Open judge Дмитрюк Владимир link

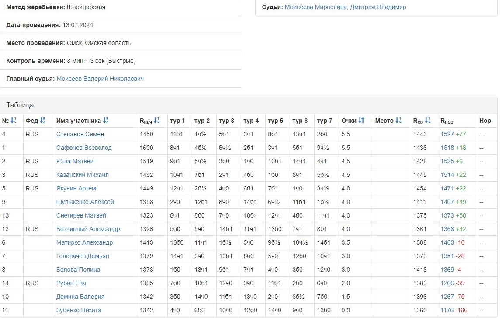tap(378, 7)
